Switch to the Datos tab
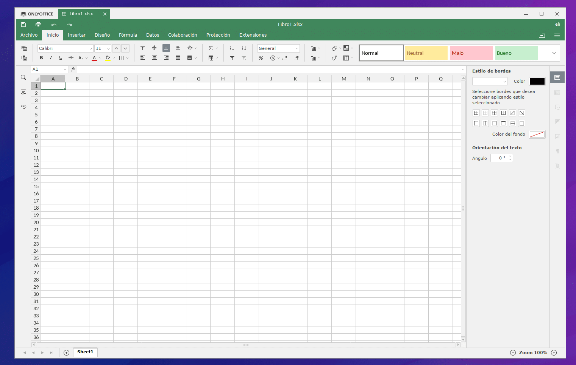 tap(153, 35)
